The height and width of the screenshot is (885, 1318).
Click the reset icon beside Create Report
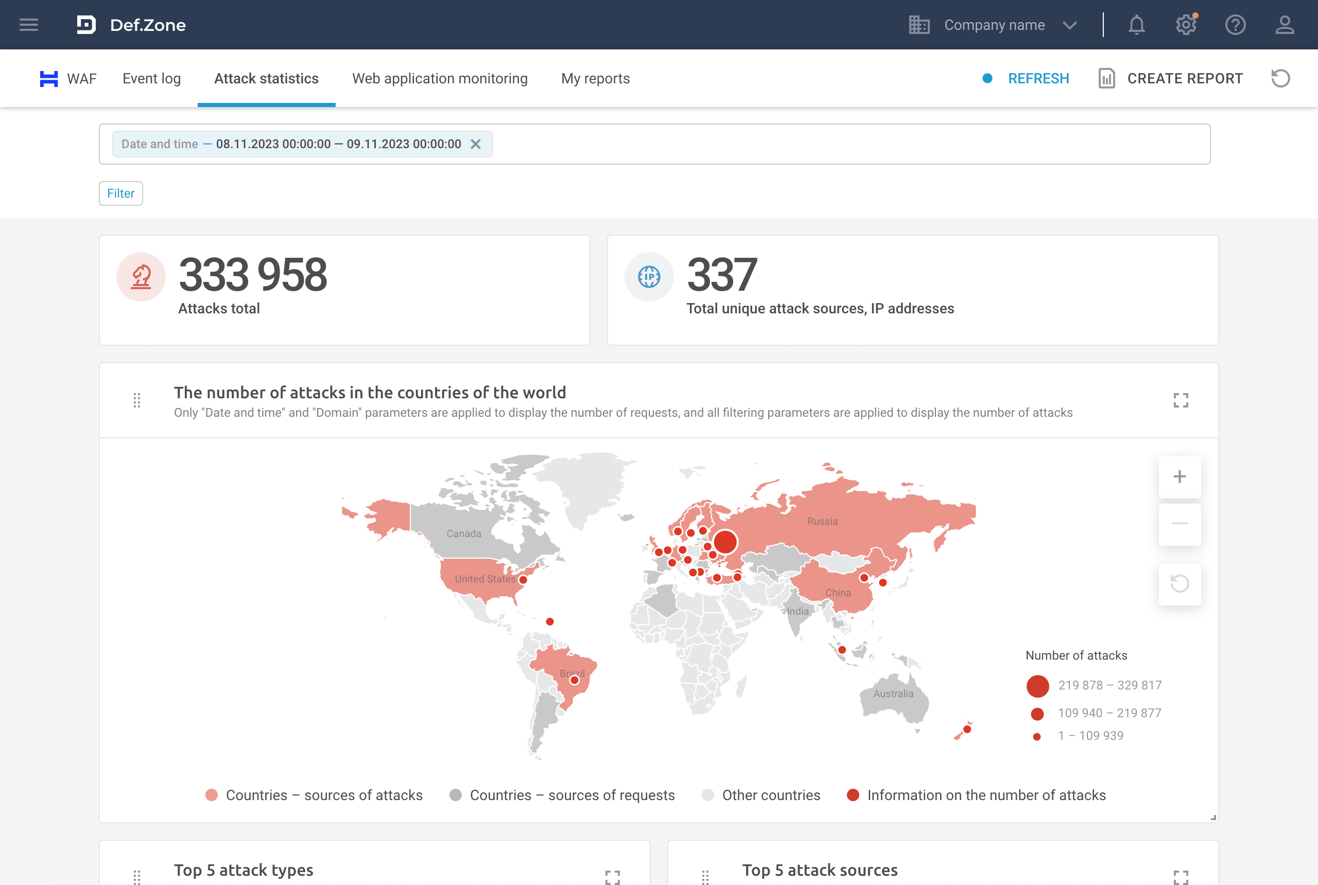1280,78
